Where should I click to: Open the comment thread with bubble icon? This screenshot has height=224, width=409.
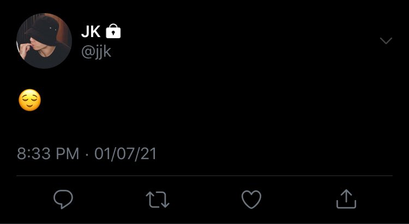63,199
